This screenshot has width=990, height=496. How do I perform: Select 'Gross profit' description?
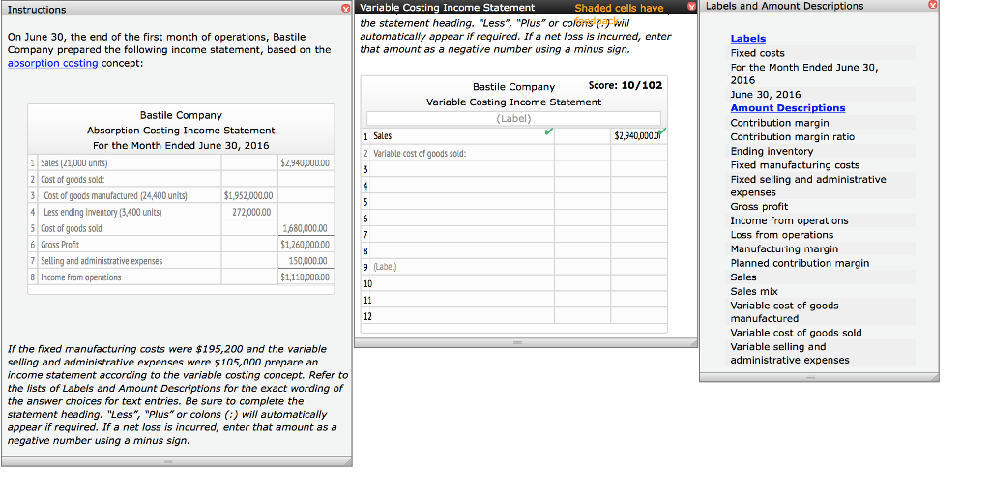(759, 206)
